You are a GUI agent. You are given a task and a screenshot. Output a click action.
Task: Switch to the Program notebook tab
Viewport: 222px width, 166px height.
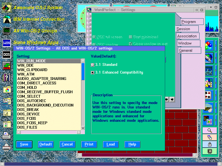(x=192, y=22)
